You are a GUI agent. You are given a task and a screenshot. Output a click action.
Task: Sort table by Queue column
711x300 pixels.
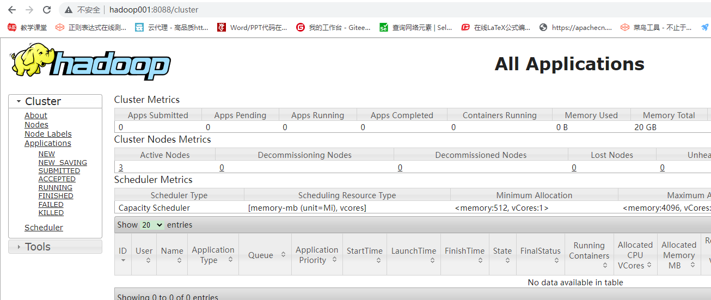(x=265, y=254)
